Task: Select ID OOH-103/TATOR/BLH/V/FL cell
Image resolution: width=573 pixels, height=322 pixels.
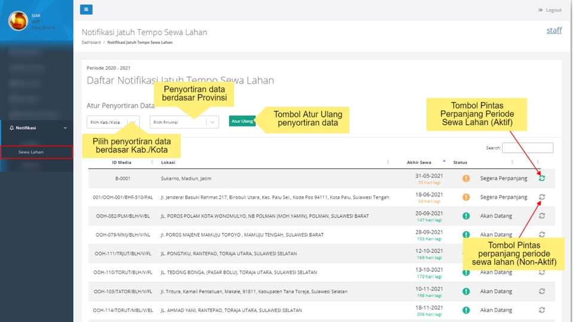Action: point(123,292)
